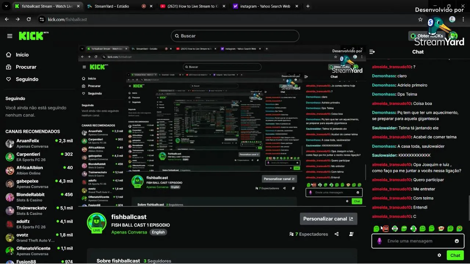Click the purple microphone icon in message box
This screenshot has width=470, height=264.
379,241
